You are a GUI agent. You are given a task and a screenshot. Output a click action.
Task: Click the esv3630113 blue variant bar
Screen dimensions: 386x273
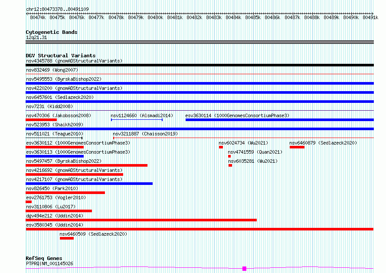click(x=55, y=156)
